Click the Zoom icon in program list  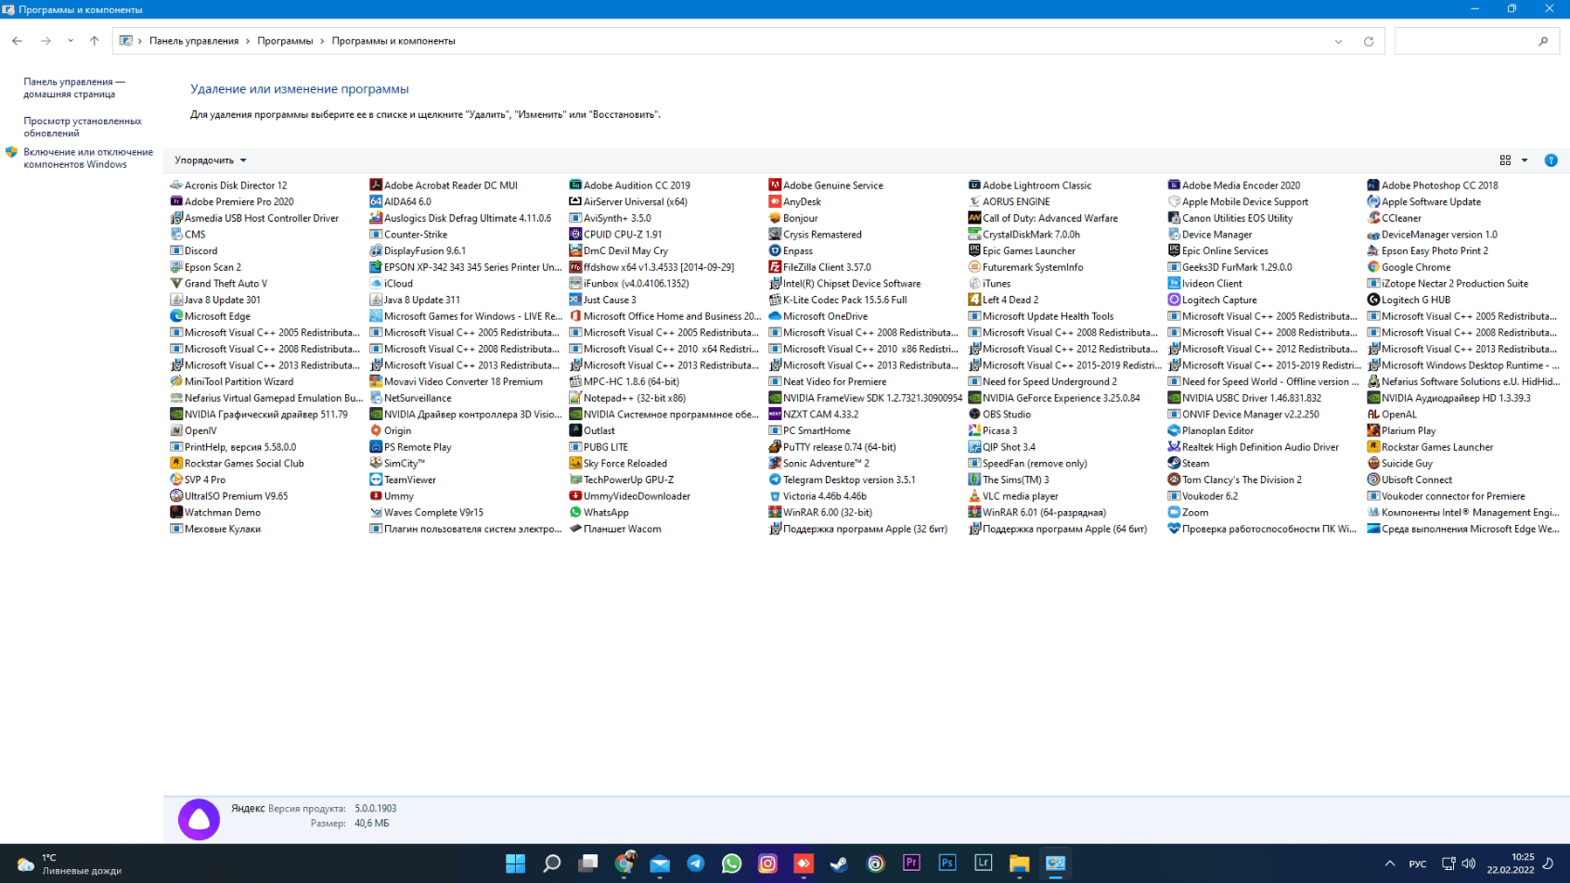coord(1174,512)
